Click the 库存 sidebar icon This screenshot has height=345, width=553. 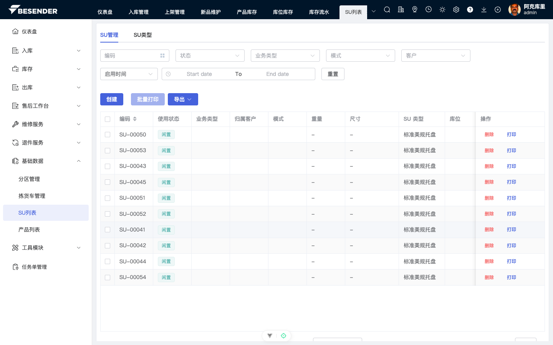tap(15, 69)
